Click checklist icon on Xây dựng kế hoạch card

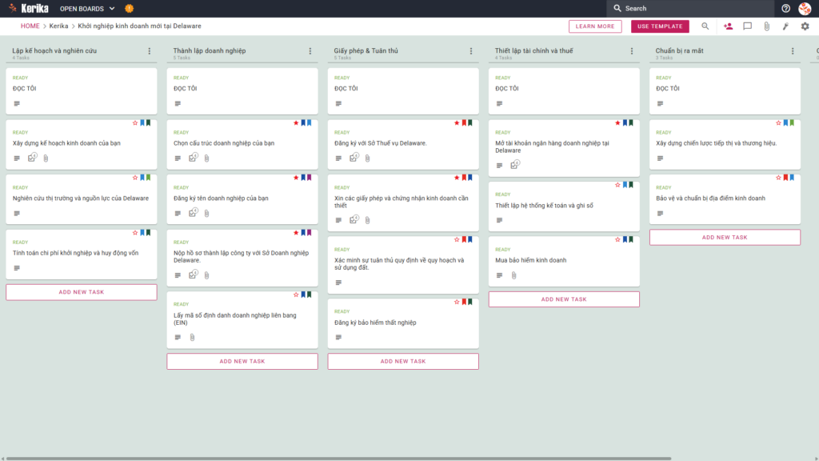[32, 158]
